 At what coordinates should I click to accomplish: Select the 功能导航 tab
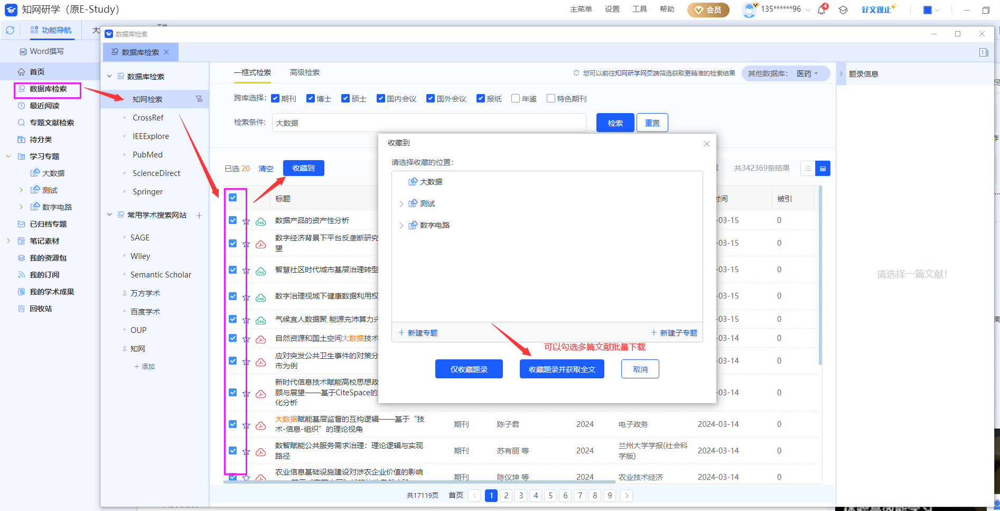51,30
